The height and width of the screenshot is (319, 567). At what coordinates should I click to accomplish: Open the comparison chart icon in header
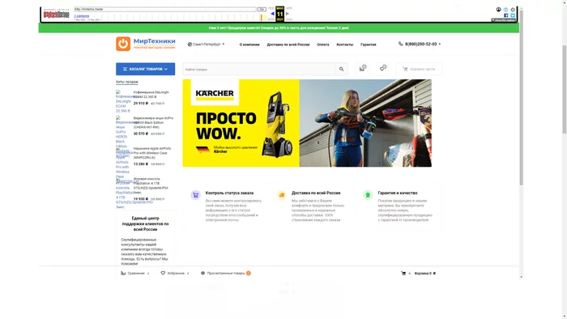(362, 69)
